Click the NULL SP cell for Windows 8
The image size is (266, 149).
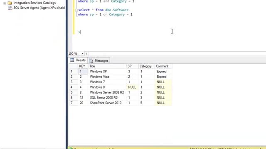(x=132, y=87)
